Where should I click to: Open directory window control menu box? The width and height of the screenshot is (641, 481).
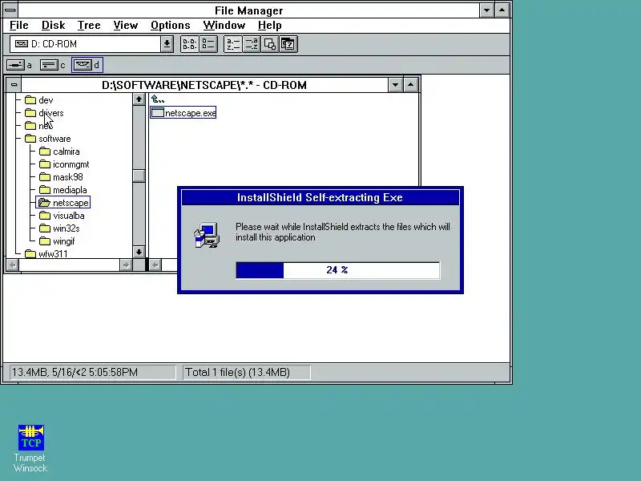pos(14,85)
